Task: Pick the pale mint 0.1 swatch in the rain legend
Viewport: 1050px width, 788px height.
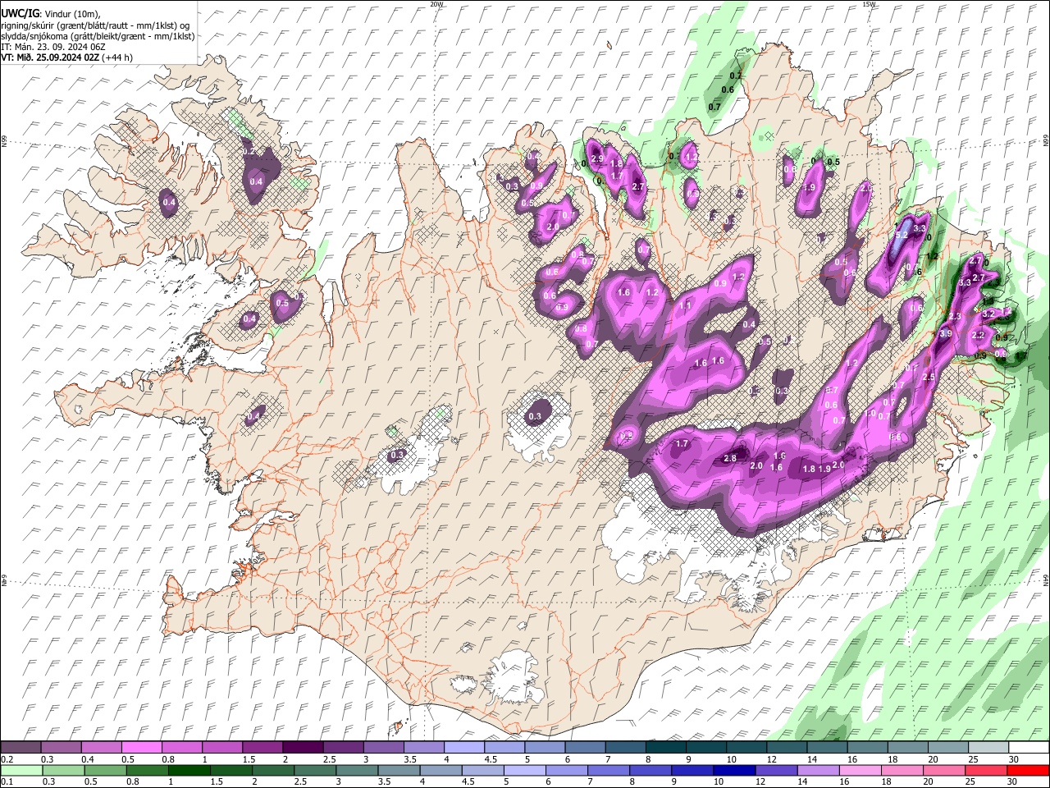Action: point(21,770)
